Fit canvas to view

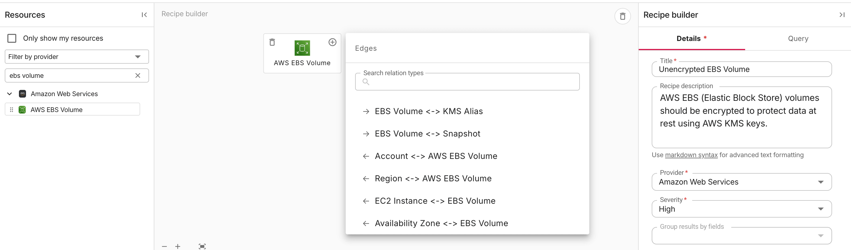[x=202, y=246]
